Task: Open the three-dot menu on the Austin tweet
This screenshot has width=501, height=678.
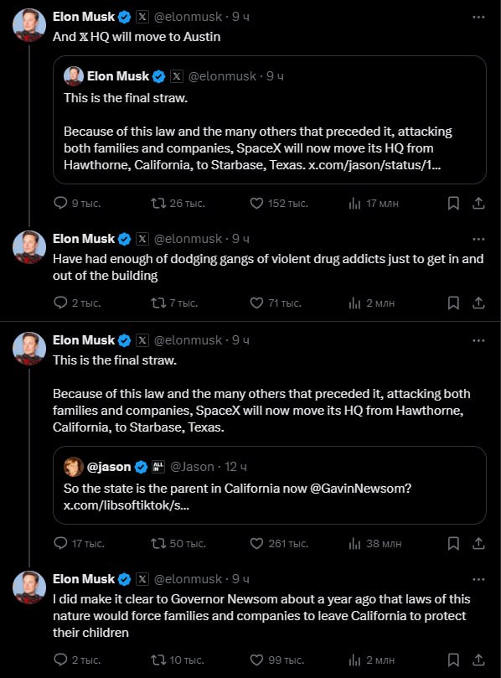Action: (478, 17)
